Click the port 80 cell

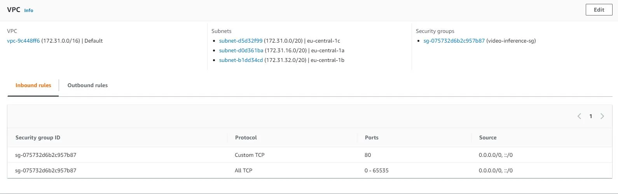pyautogui.click(x=368, y=155)
